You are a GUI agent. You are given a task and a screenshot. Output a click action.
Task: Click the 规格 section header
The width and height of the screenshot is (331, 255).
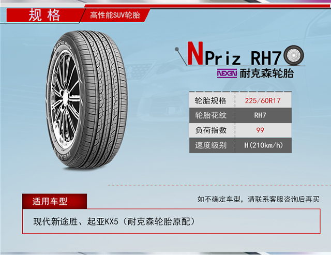tap(44, 15)
